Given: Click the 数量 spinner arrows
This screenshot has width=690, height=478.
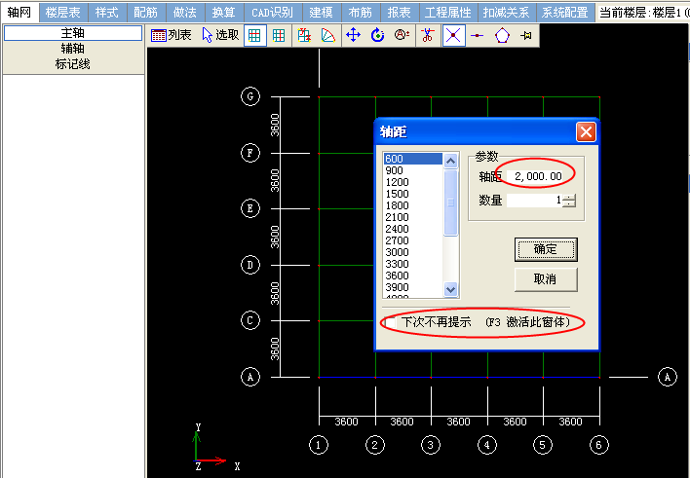Looking at the screenshot, I should click(x=569, y=201).
